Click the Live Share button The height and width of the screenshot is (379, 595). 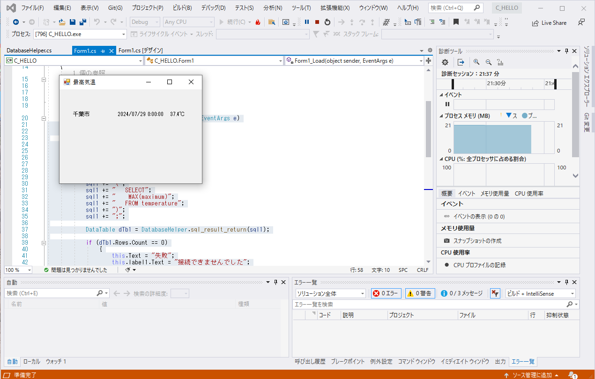(549, 23)
